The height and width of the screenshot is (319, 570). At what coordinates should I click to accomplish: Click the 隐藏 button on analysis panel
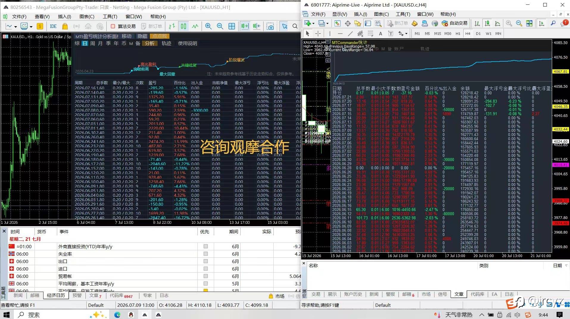[x=142, y=36]
